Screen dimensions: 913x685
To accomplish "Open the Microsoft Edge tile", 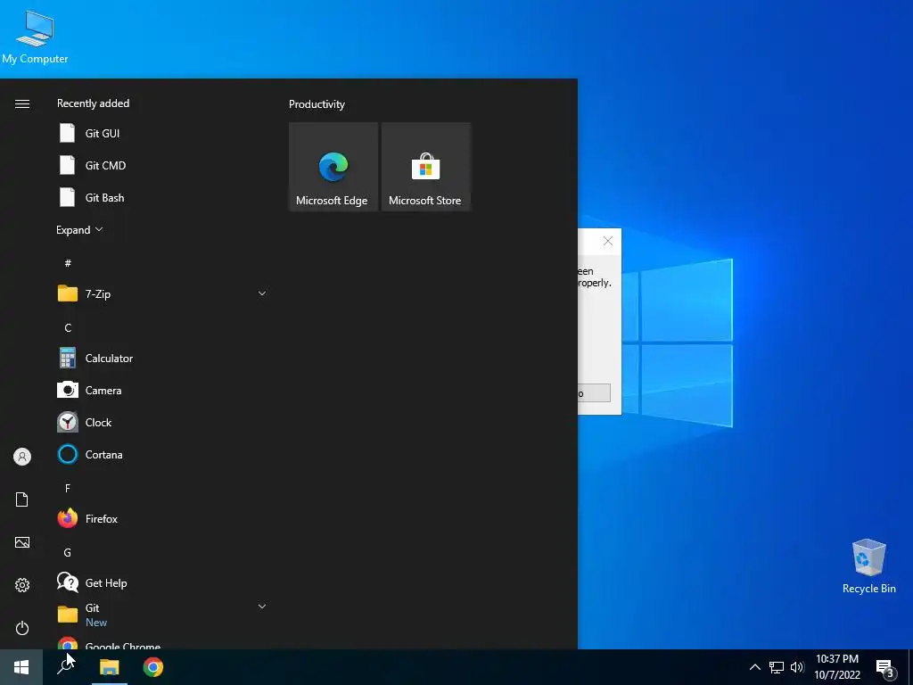I will click(333, 167).
